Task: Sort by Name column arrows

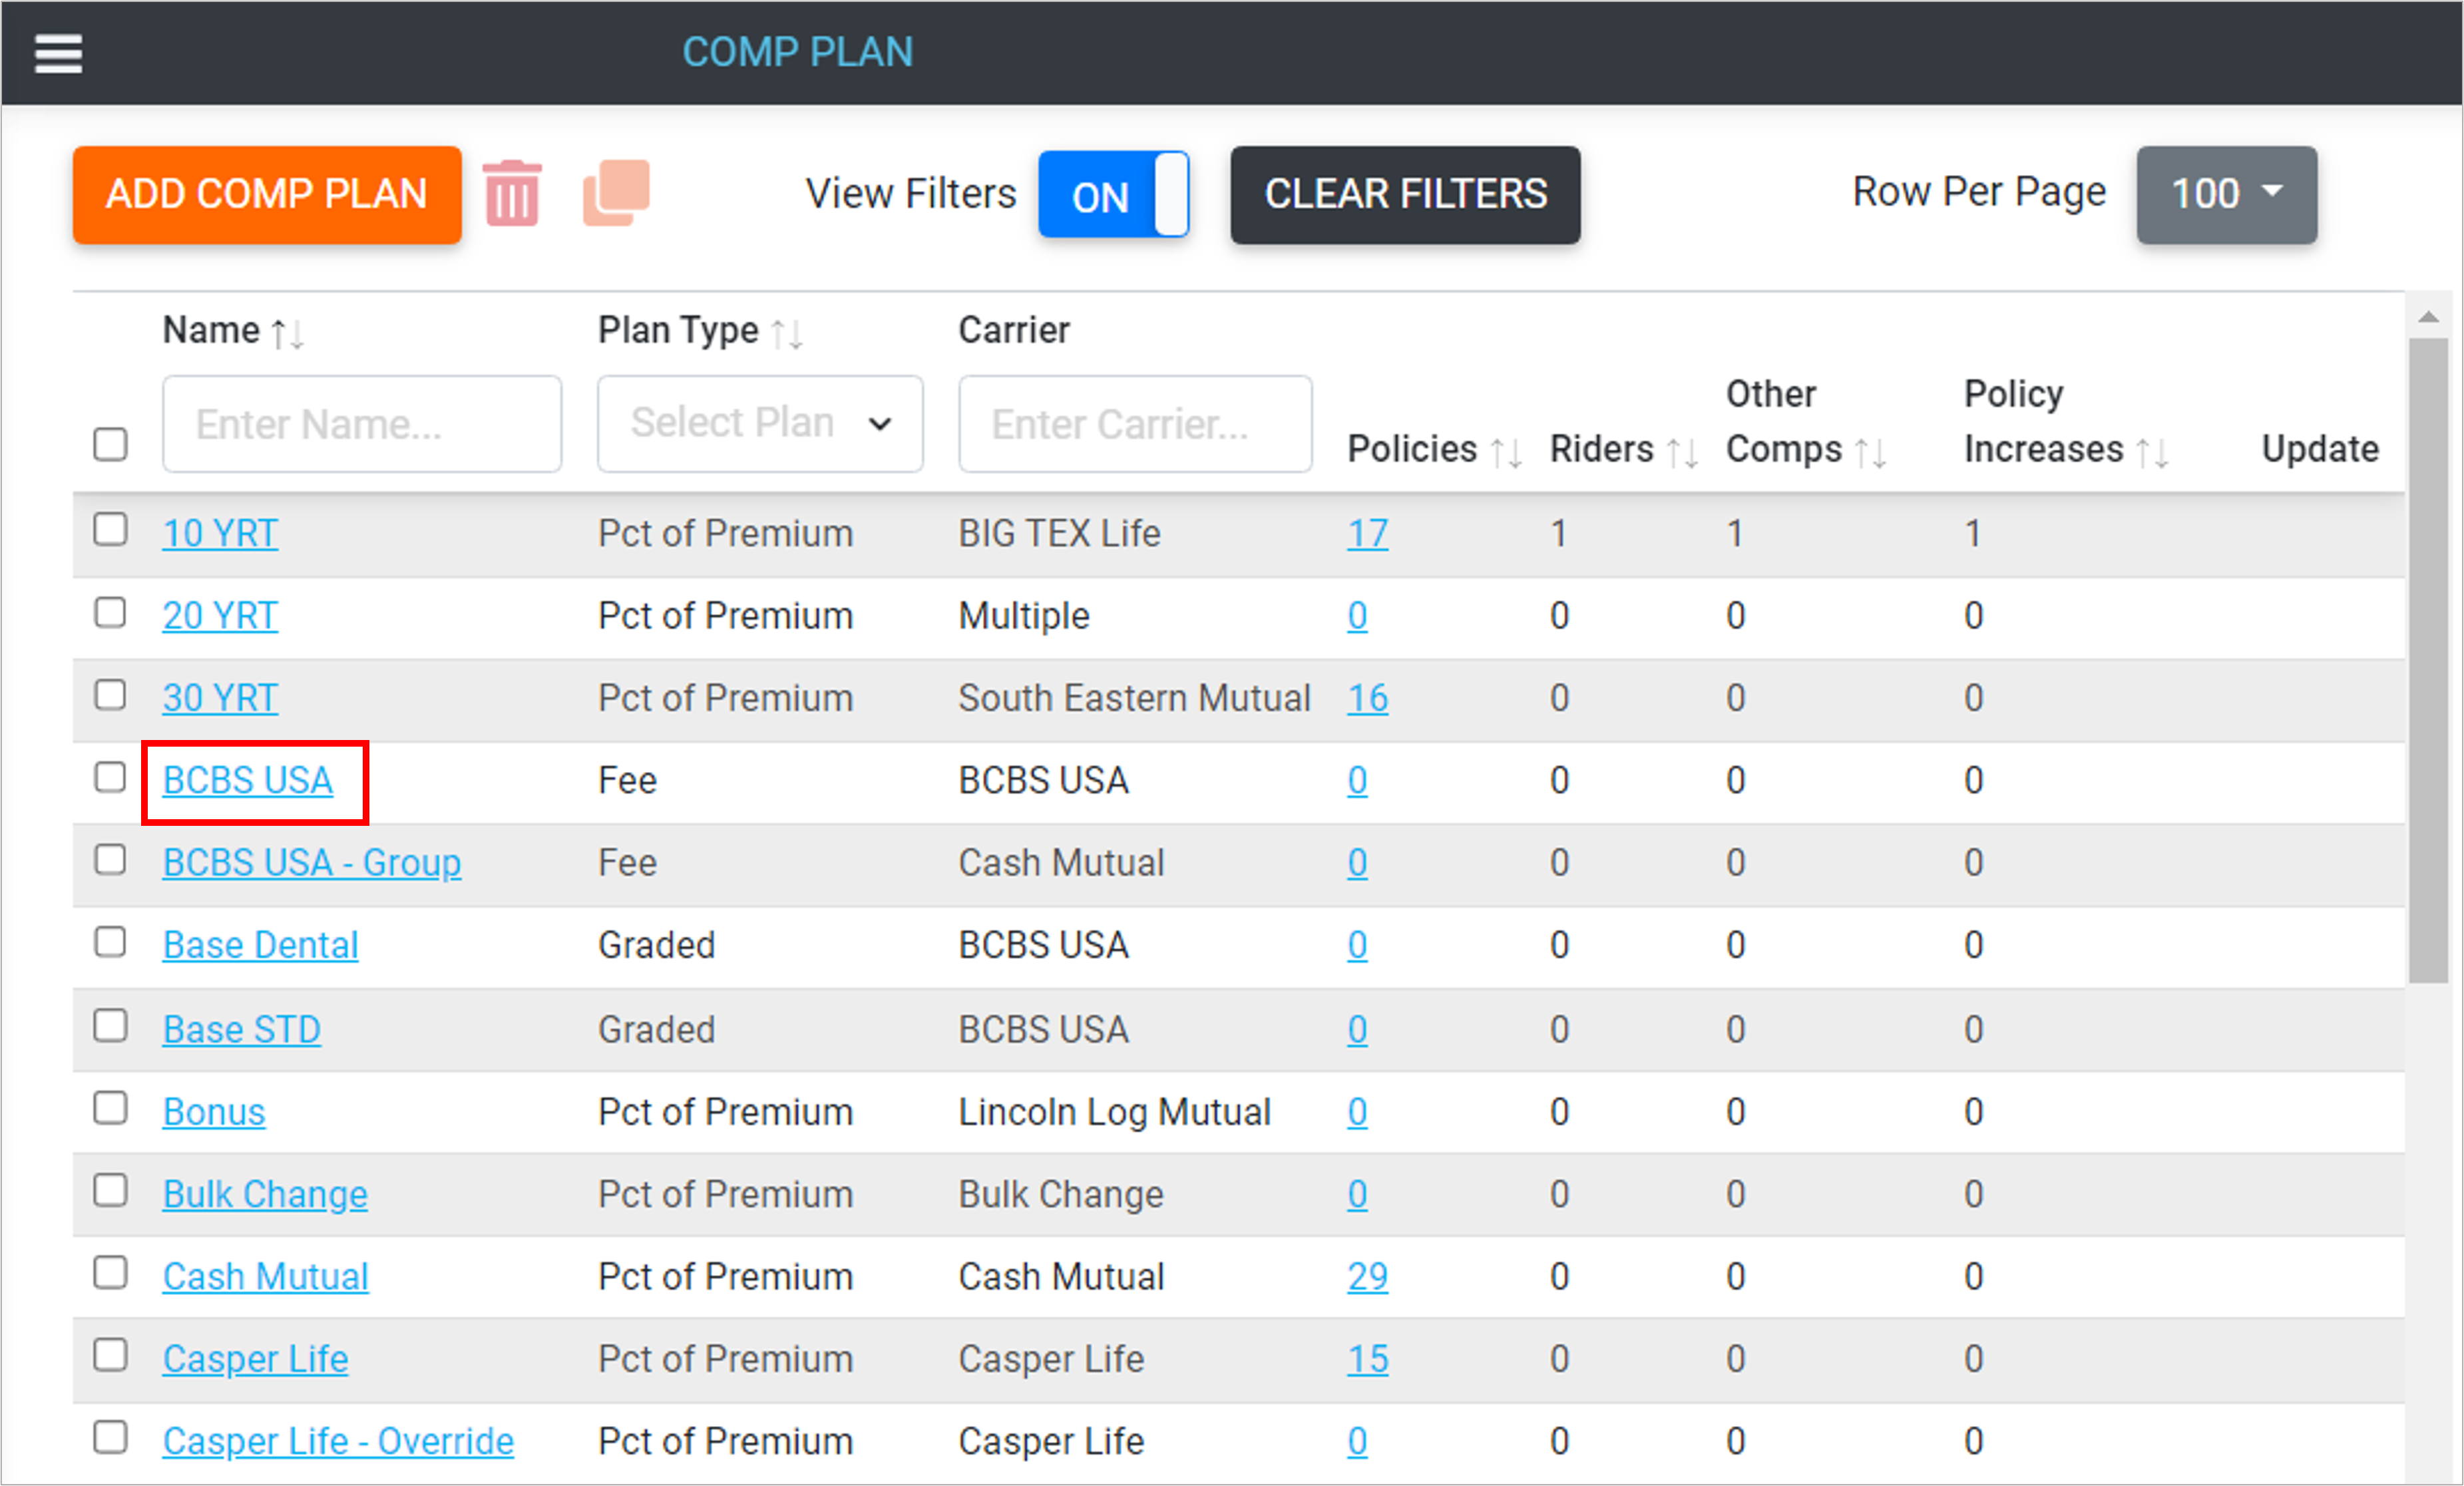Action: (288, 333)
